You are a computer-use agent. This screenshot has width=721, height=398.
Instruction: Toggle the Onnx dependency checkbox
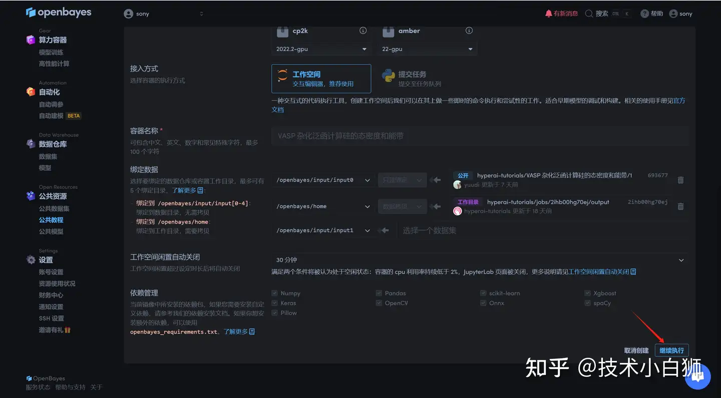tap(483, 303)
